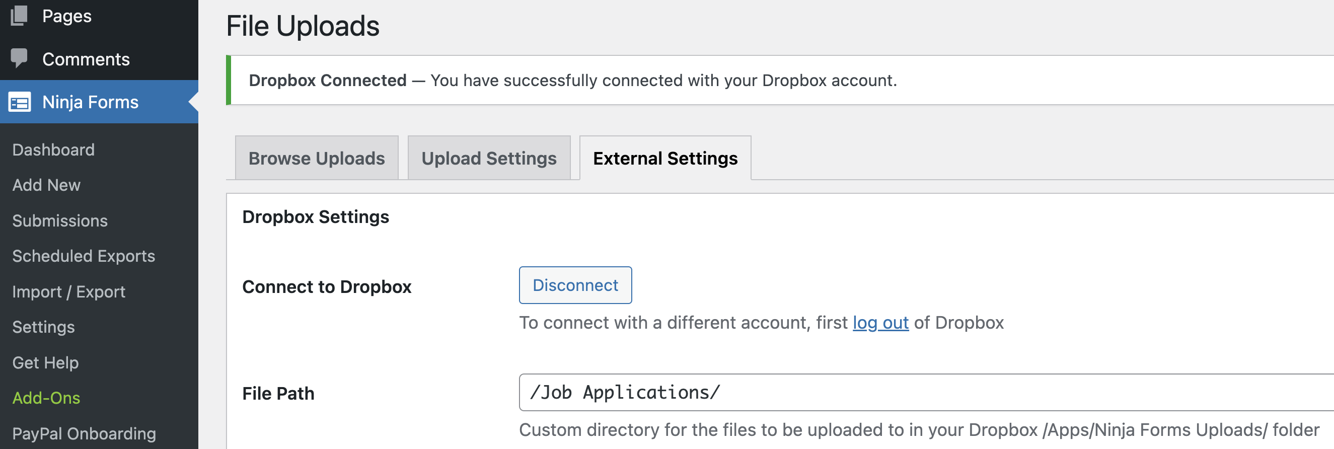The height and width of the screenshot is (449, 1334).
Task: Open Add New form submenu
Action: (x=46, y=185)
